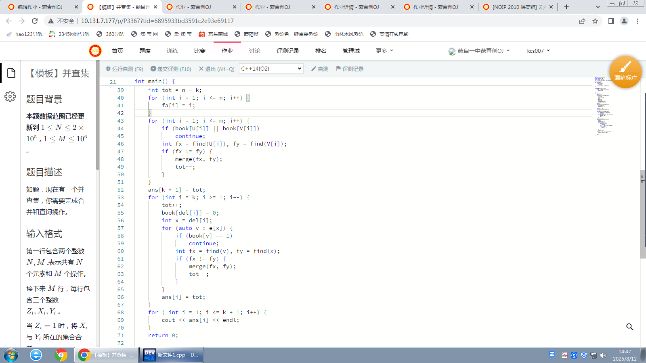This screenshot has width=646, height=363.
Task: Click the paintbrush annotation button
Action: (625, 71)
